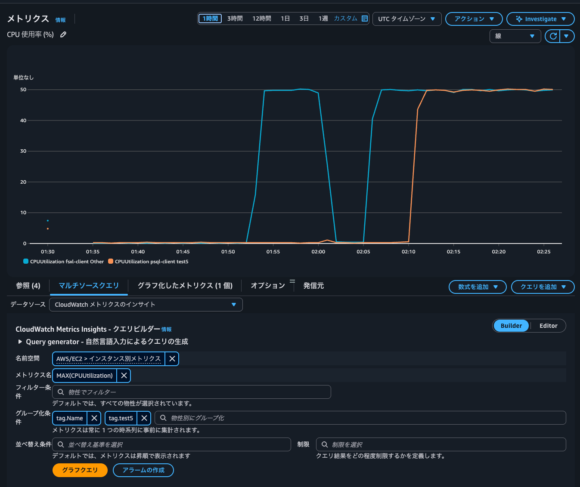Switch to the オプション tab
The height and width of the screenshot is (487, 580).
tap(268, 286)
